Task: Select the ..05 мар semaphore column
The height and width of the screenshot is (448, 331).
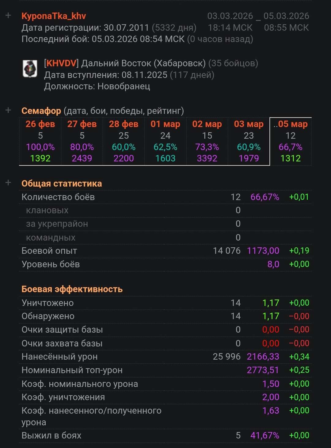Action: coord(291,141)
